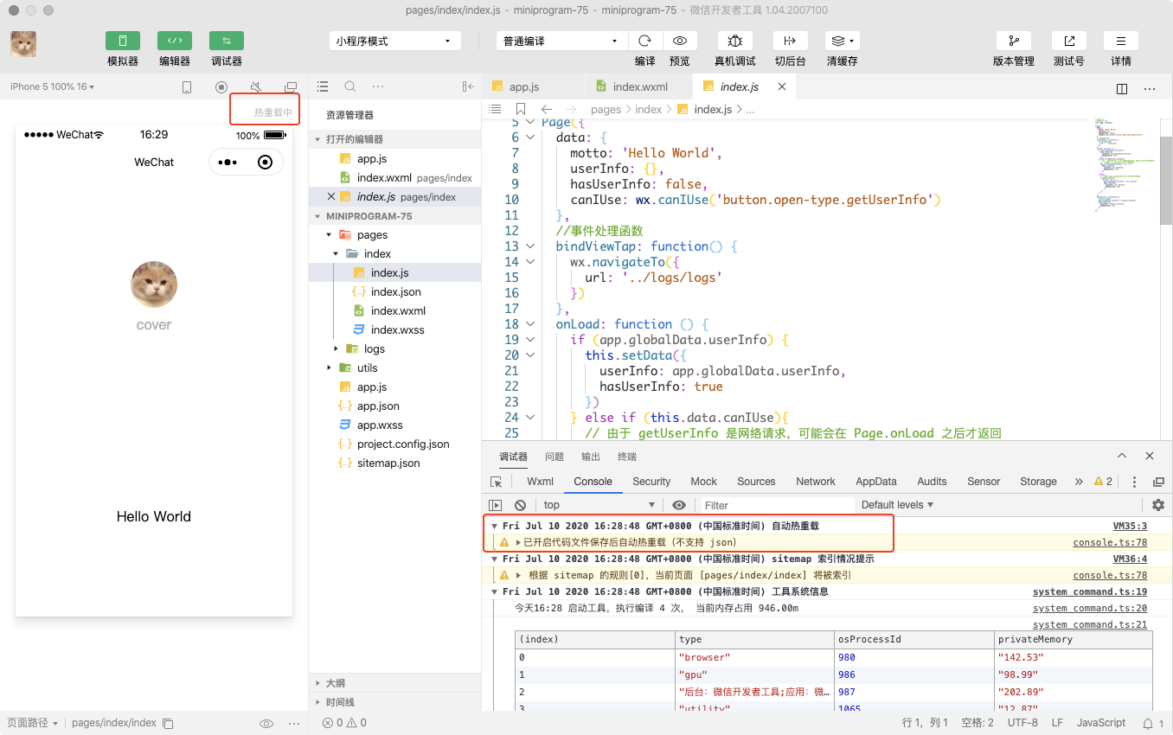
Task: Open 版本管理 version control
Action: [x=1014, y=41]
